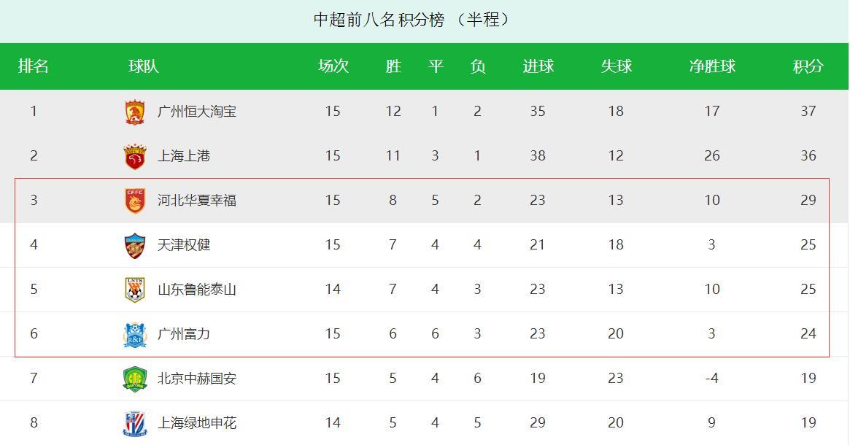Image resolution: width=850 pixels, height=445 pixels.
Task: Click the 球队 column header
Action: point(144,66)
